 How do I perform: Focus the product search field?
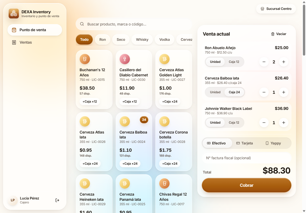pos(134,24)
